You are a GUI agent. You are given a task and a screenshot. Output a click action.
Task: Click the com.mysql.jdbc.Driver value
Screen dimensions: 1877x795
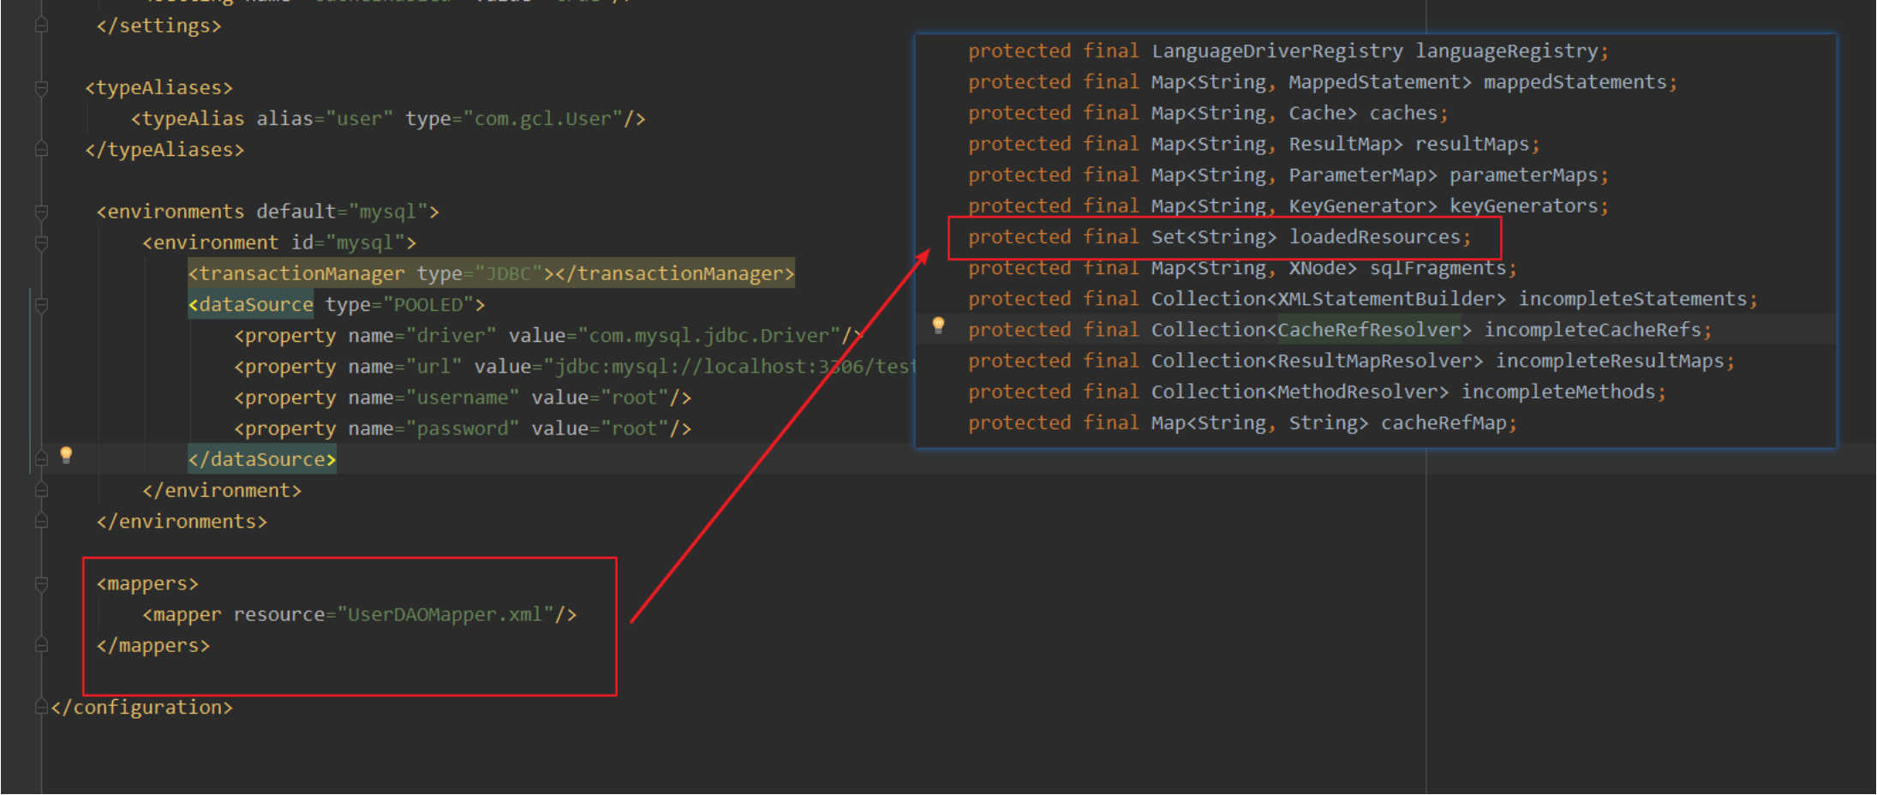point(708,336)
